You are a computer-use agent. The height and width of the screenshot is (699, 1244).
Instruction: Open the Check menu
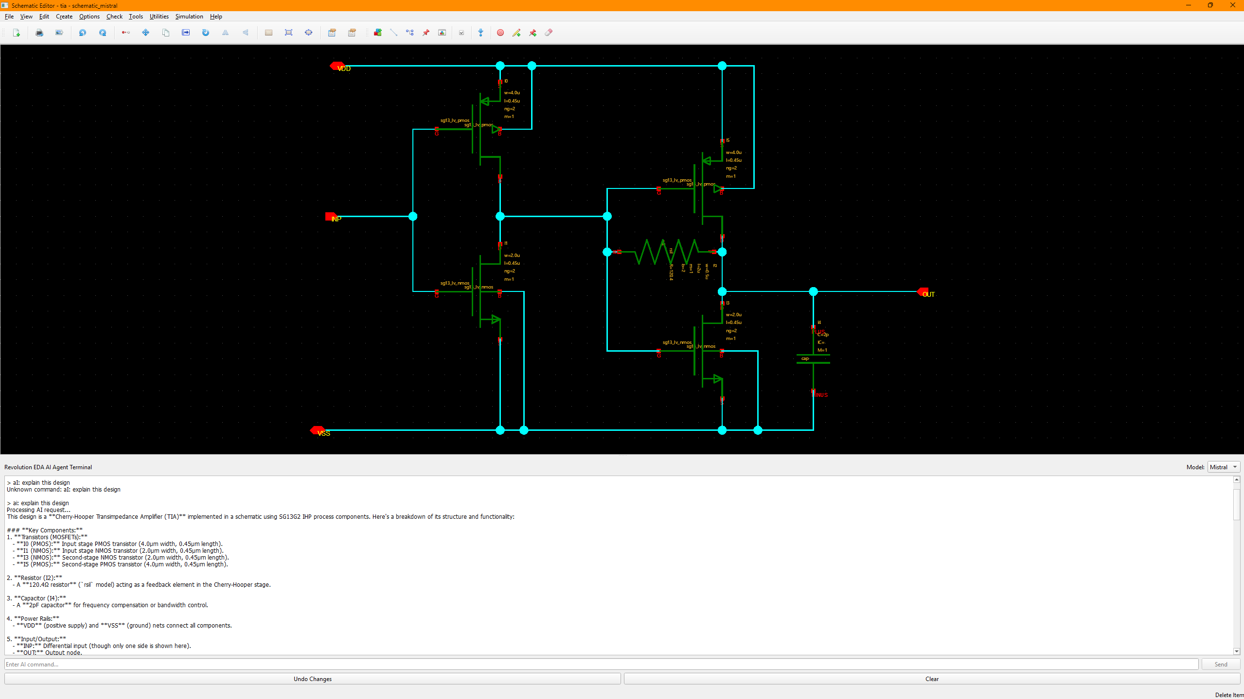tap(115, 17)
